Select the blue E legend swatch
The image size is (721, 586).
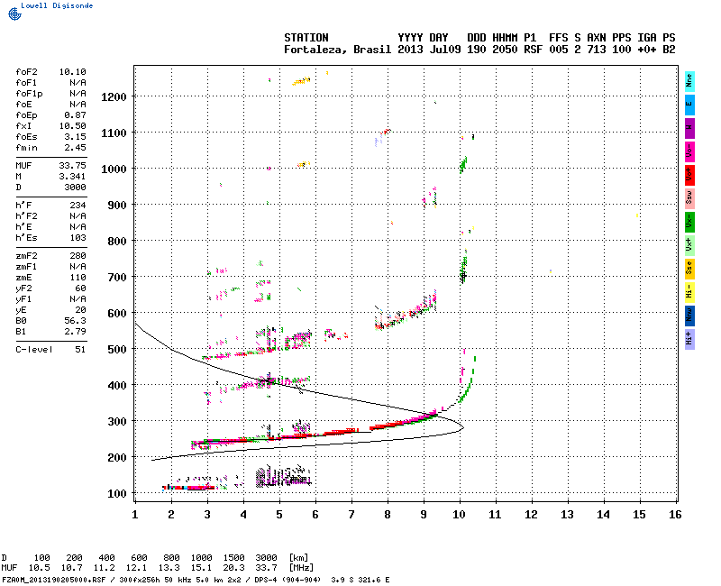click(689, 105)
